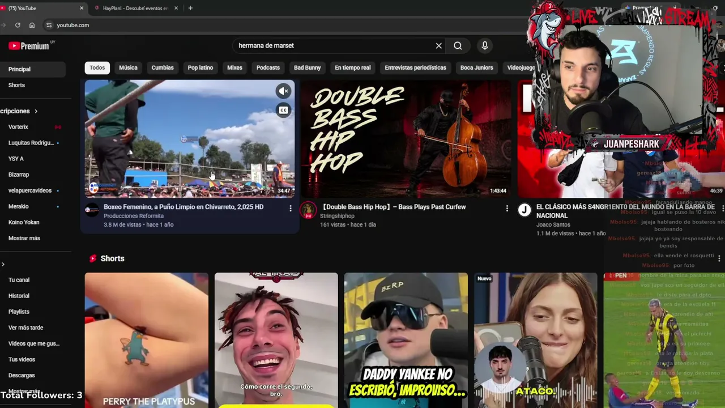Clear the search box text
The image size is (725, 408).
[438, 46]
